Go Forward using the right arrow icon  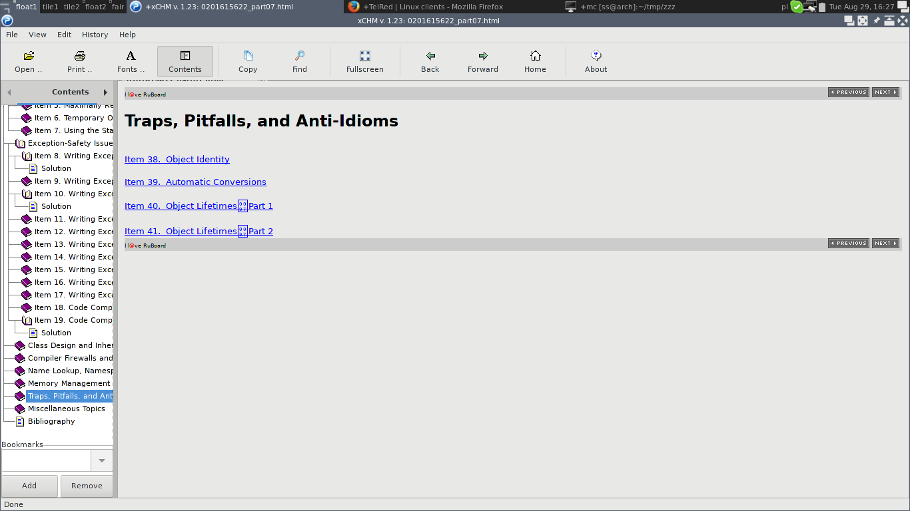[x=483, y=62]
